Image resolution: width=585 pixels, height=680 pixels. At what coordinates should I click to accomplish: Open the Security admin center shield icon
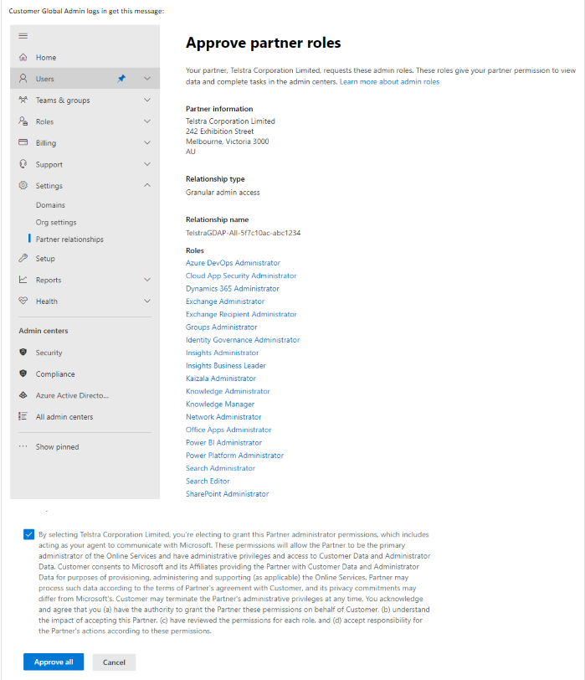23,353
